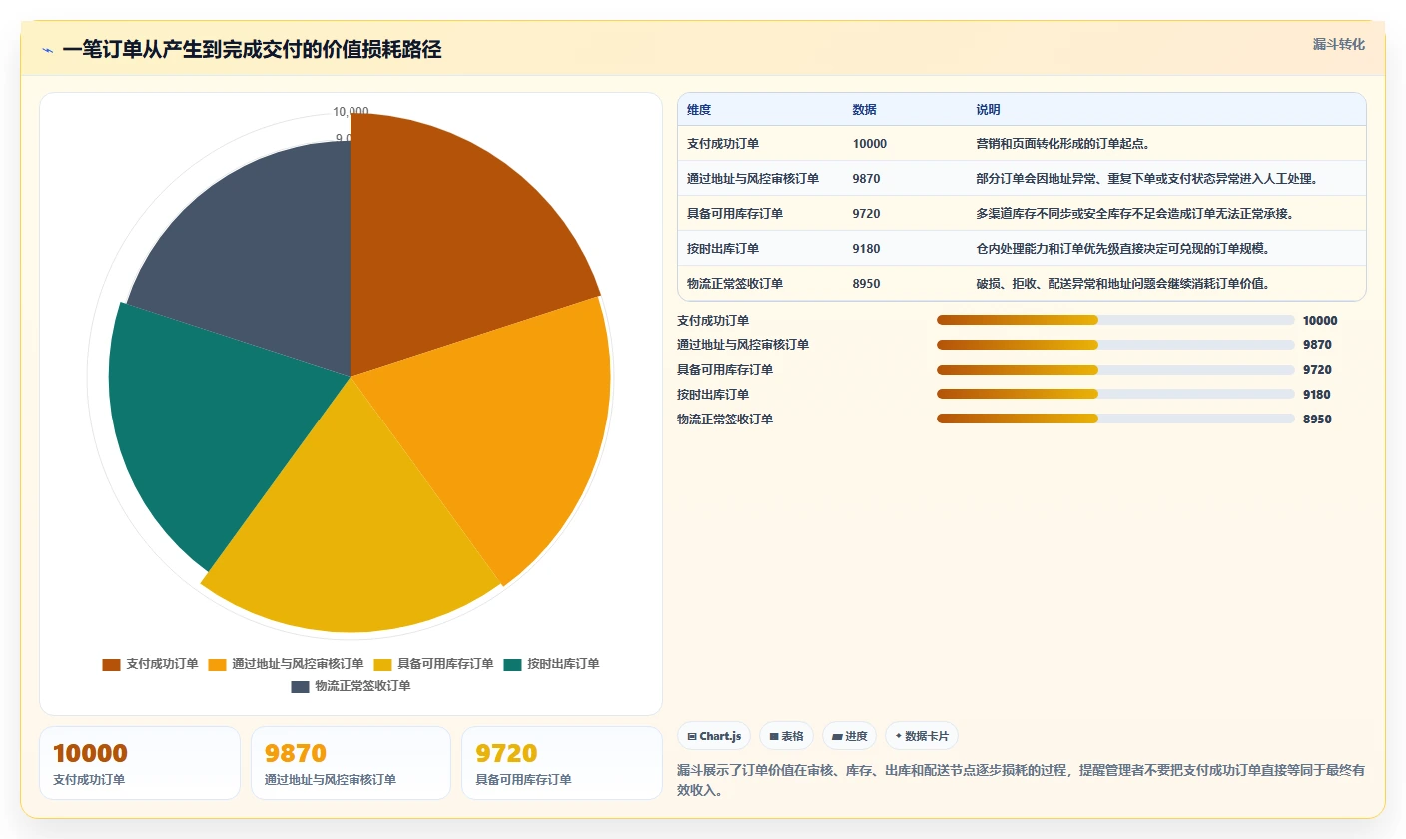Click table value 9720

tap(867, 214)
